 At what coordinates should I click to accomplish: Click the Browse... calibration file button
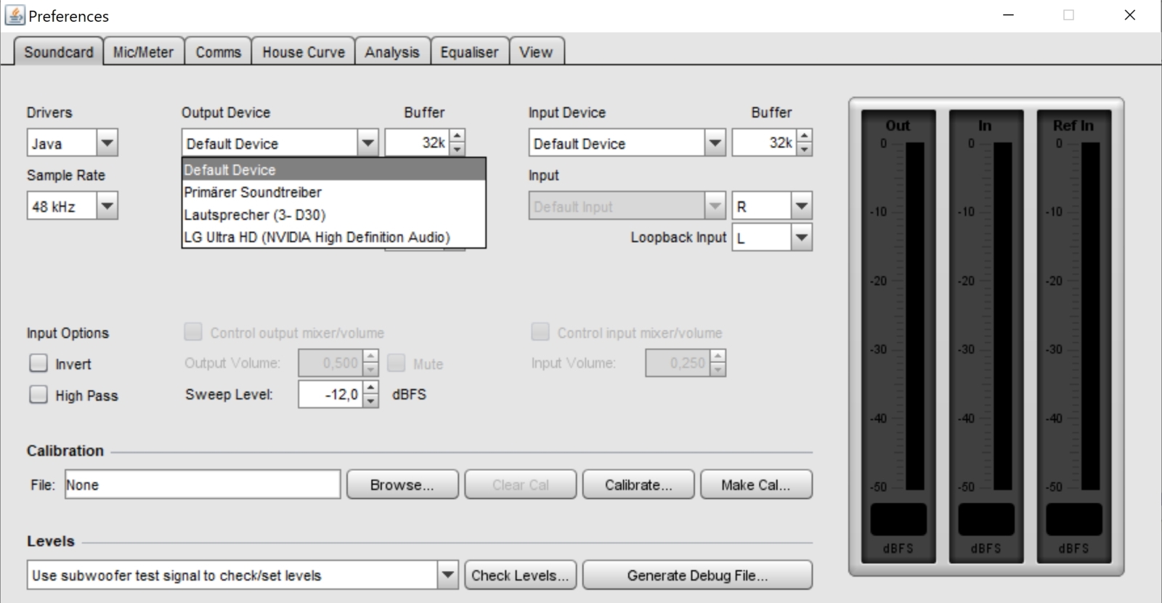click(x=402, y=485)
